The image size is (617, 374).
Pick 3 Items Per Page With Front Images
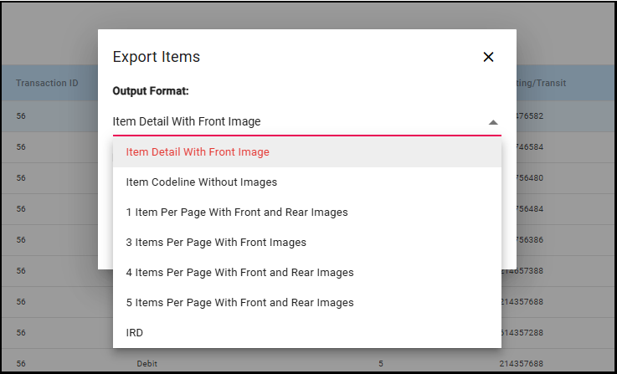click(x=216, y=243)
